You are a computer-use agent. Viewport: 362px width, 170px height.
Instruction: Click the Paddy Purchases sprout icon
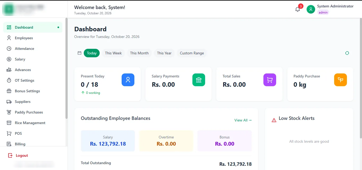point(9,112)
